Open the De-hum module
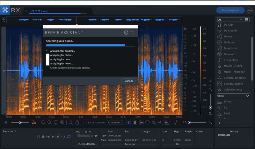Image resolution: width=255 pixels, height=149 pixels. tap(226, 42)
